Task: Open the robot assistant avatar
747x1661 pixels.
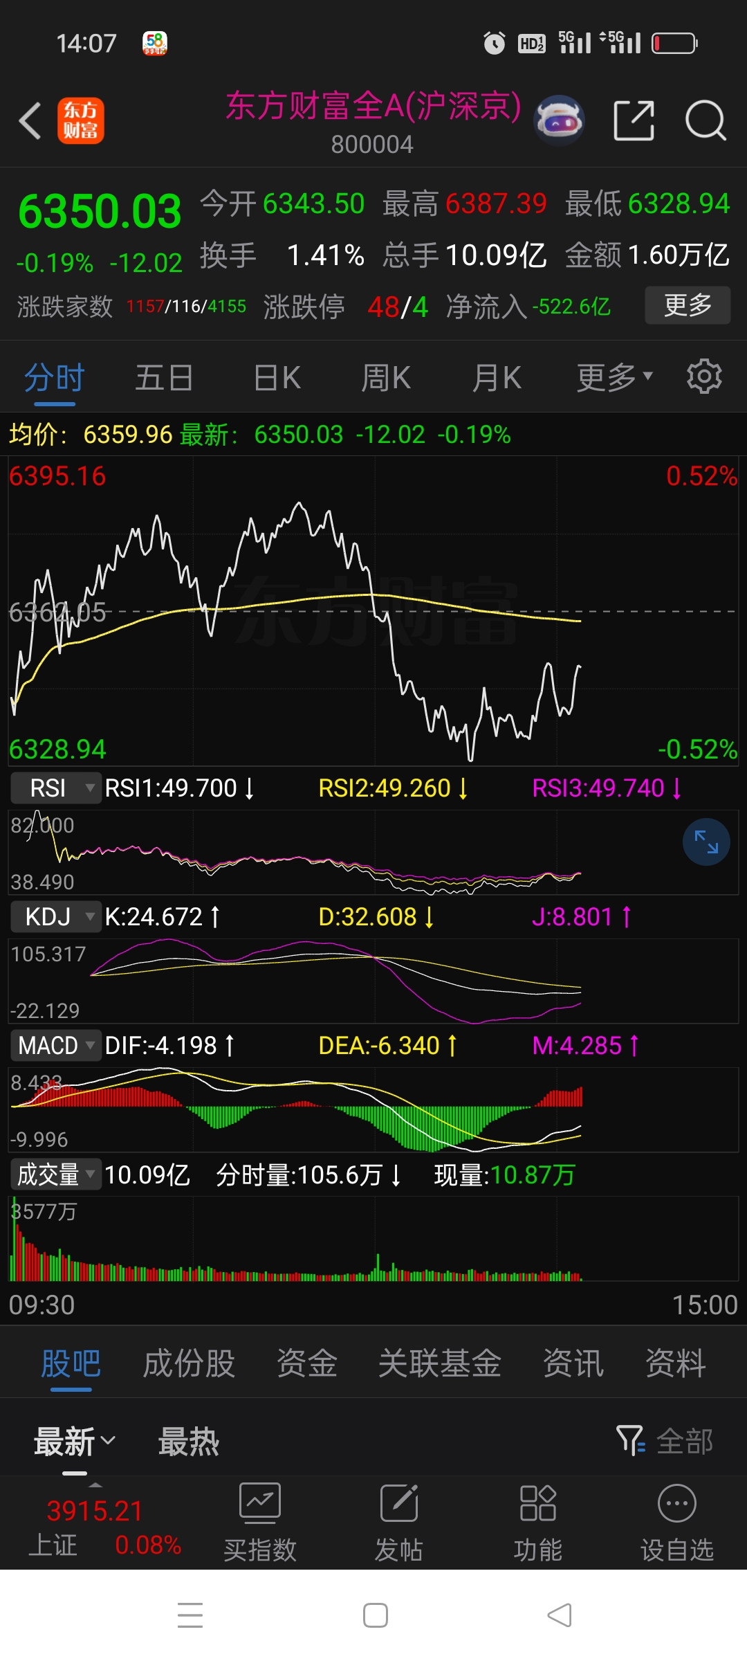Action: (x=559, y=120)
